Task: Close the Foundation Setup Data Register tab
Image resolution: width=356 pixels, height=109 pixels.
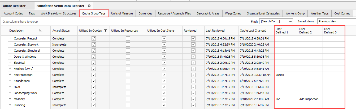Action: click(x=89, y=6)
